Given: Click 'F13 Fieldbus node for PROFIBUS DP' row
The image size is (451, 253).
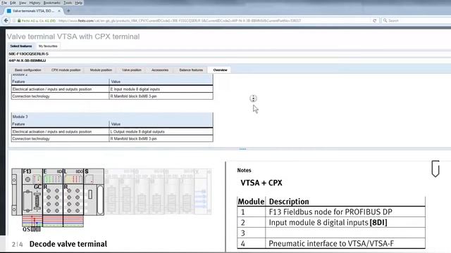Looking at the screenshot, I should [330, 212].
